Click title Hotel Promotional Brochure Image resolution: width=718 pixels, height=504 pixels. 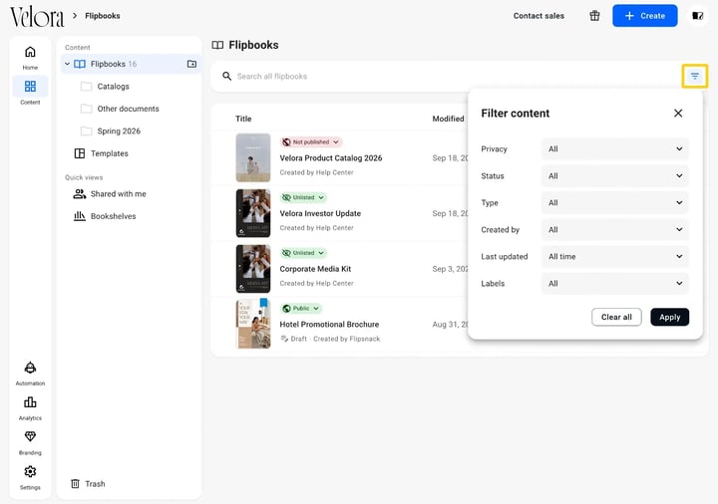point(329,325)
